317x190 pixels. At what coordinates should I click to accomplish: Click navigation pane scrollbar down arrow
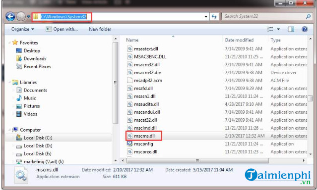click(116, 161)
